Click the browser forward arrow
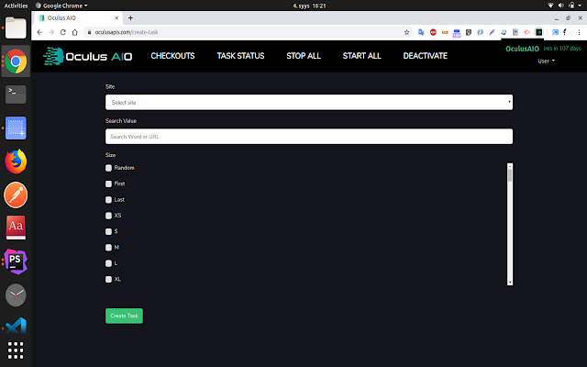This screenshot has width=587, height=367. click(51, 32)
